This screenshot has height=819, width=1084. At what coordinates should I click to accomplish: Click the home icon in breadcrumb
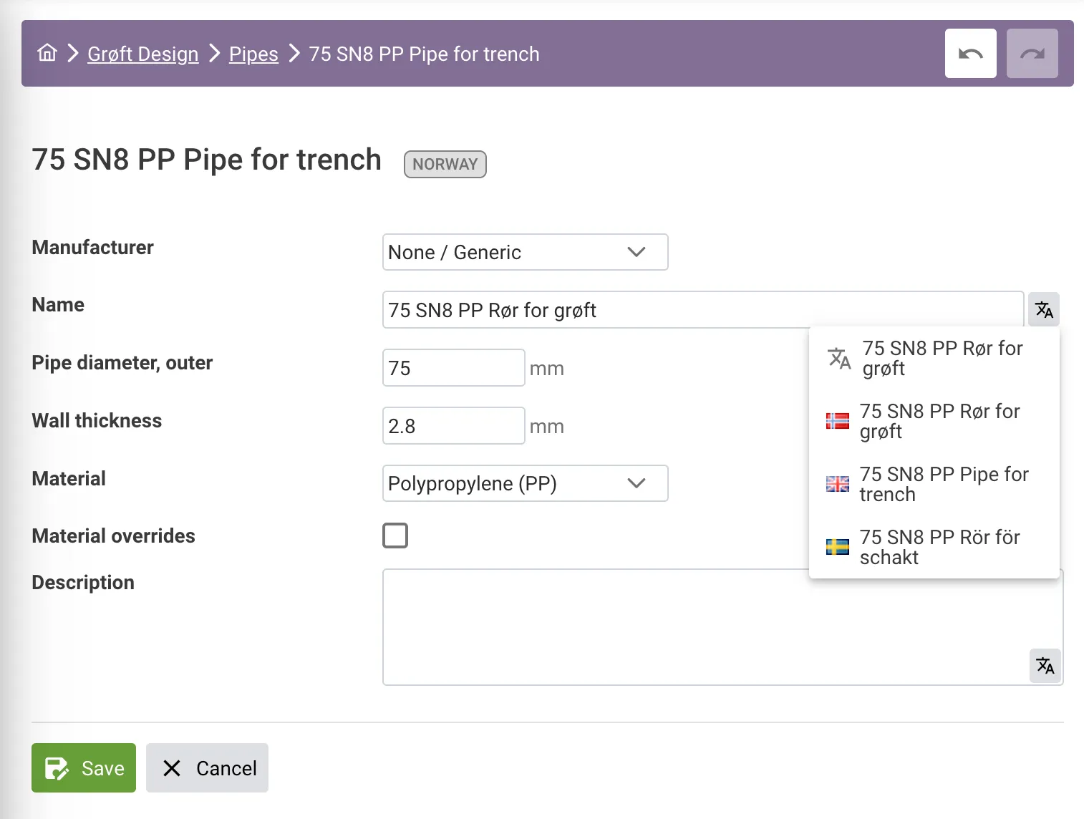pyautogui.click(x=47, y=53)
